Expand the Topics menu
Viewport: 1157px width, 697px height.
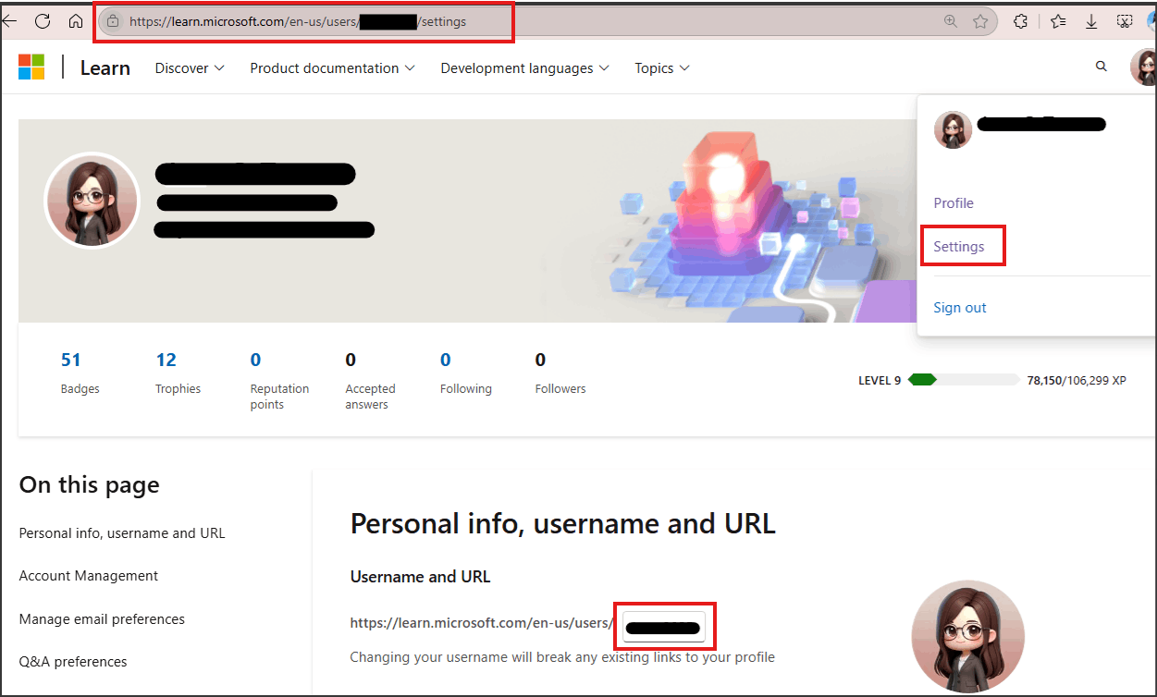click(x=662, y=67)
